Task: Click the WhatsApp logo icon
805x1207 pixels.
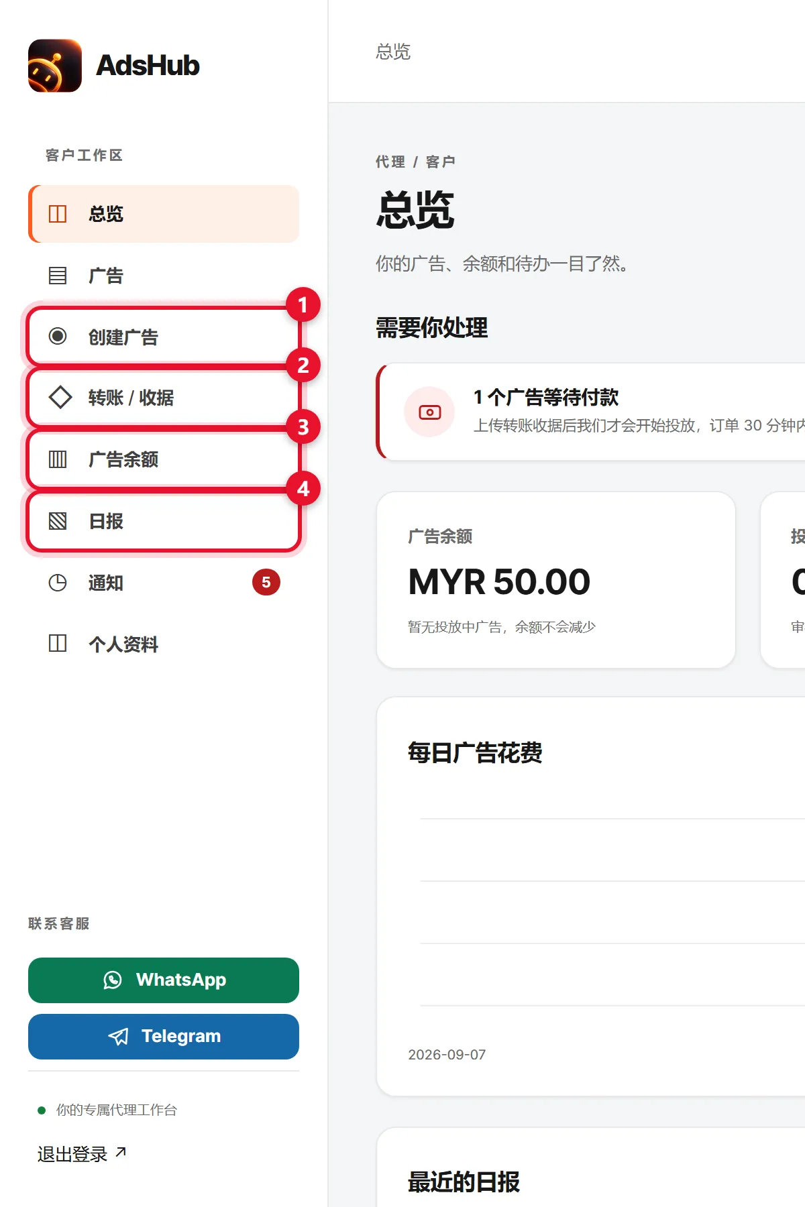Action: click(x=113, y=980)
